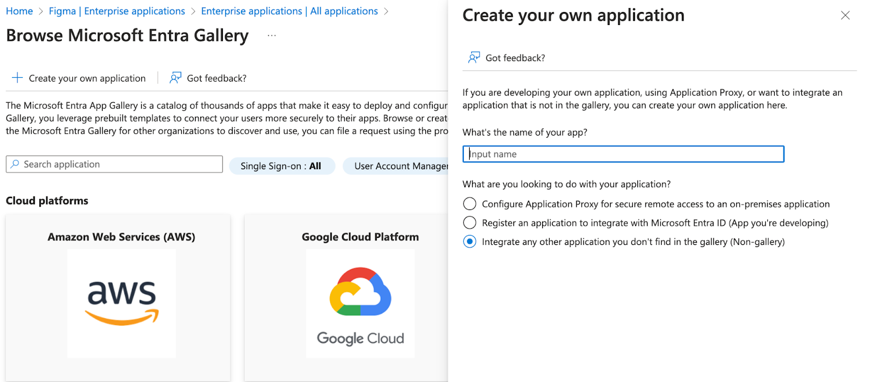Viewport: 870px width, 382px height.
Task: Click the Got feedback? text in the side panel
Action: point(515,58)
